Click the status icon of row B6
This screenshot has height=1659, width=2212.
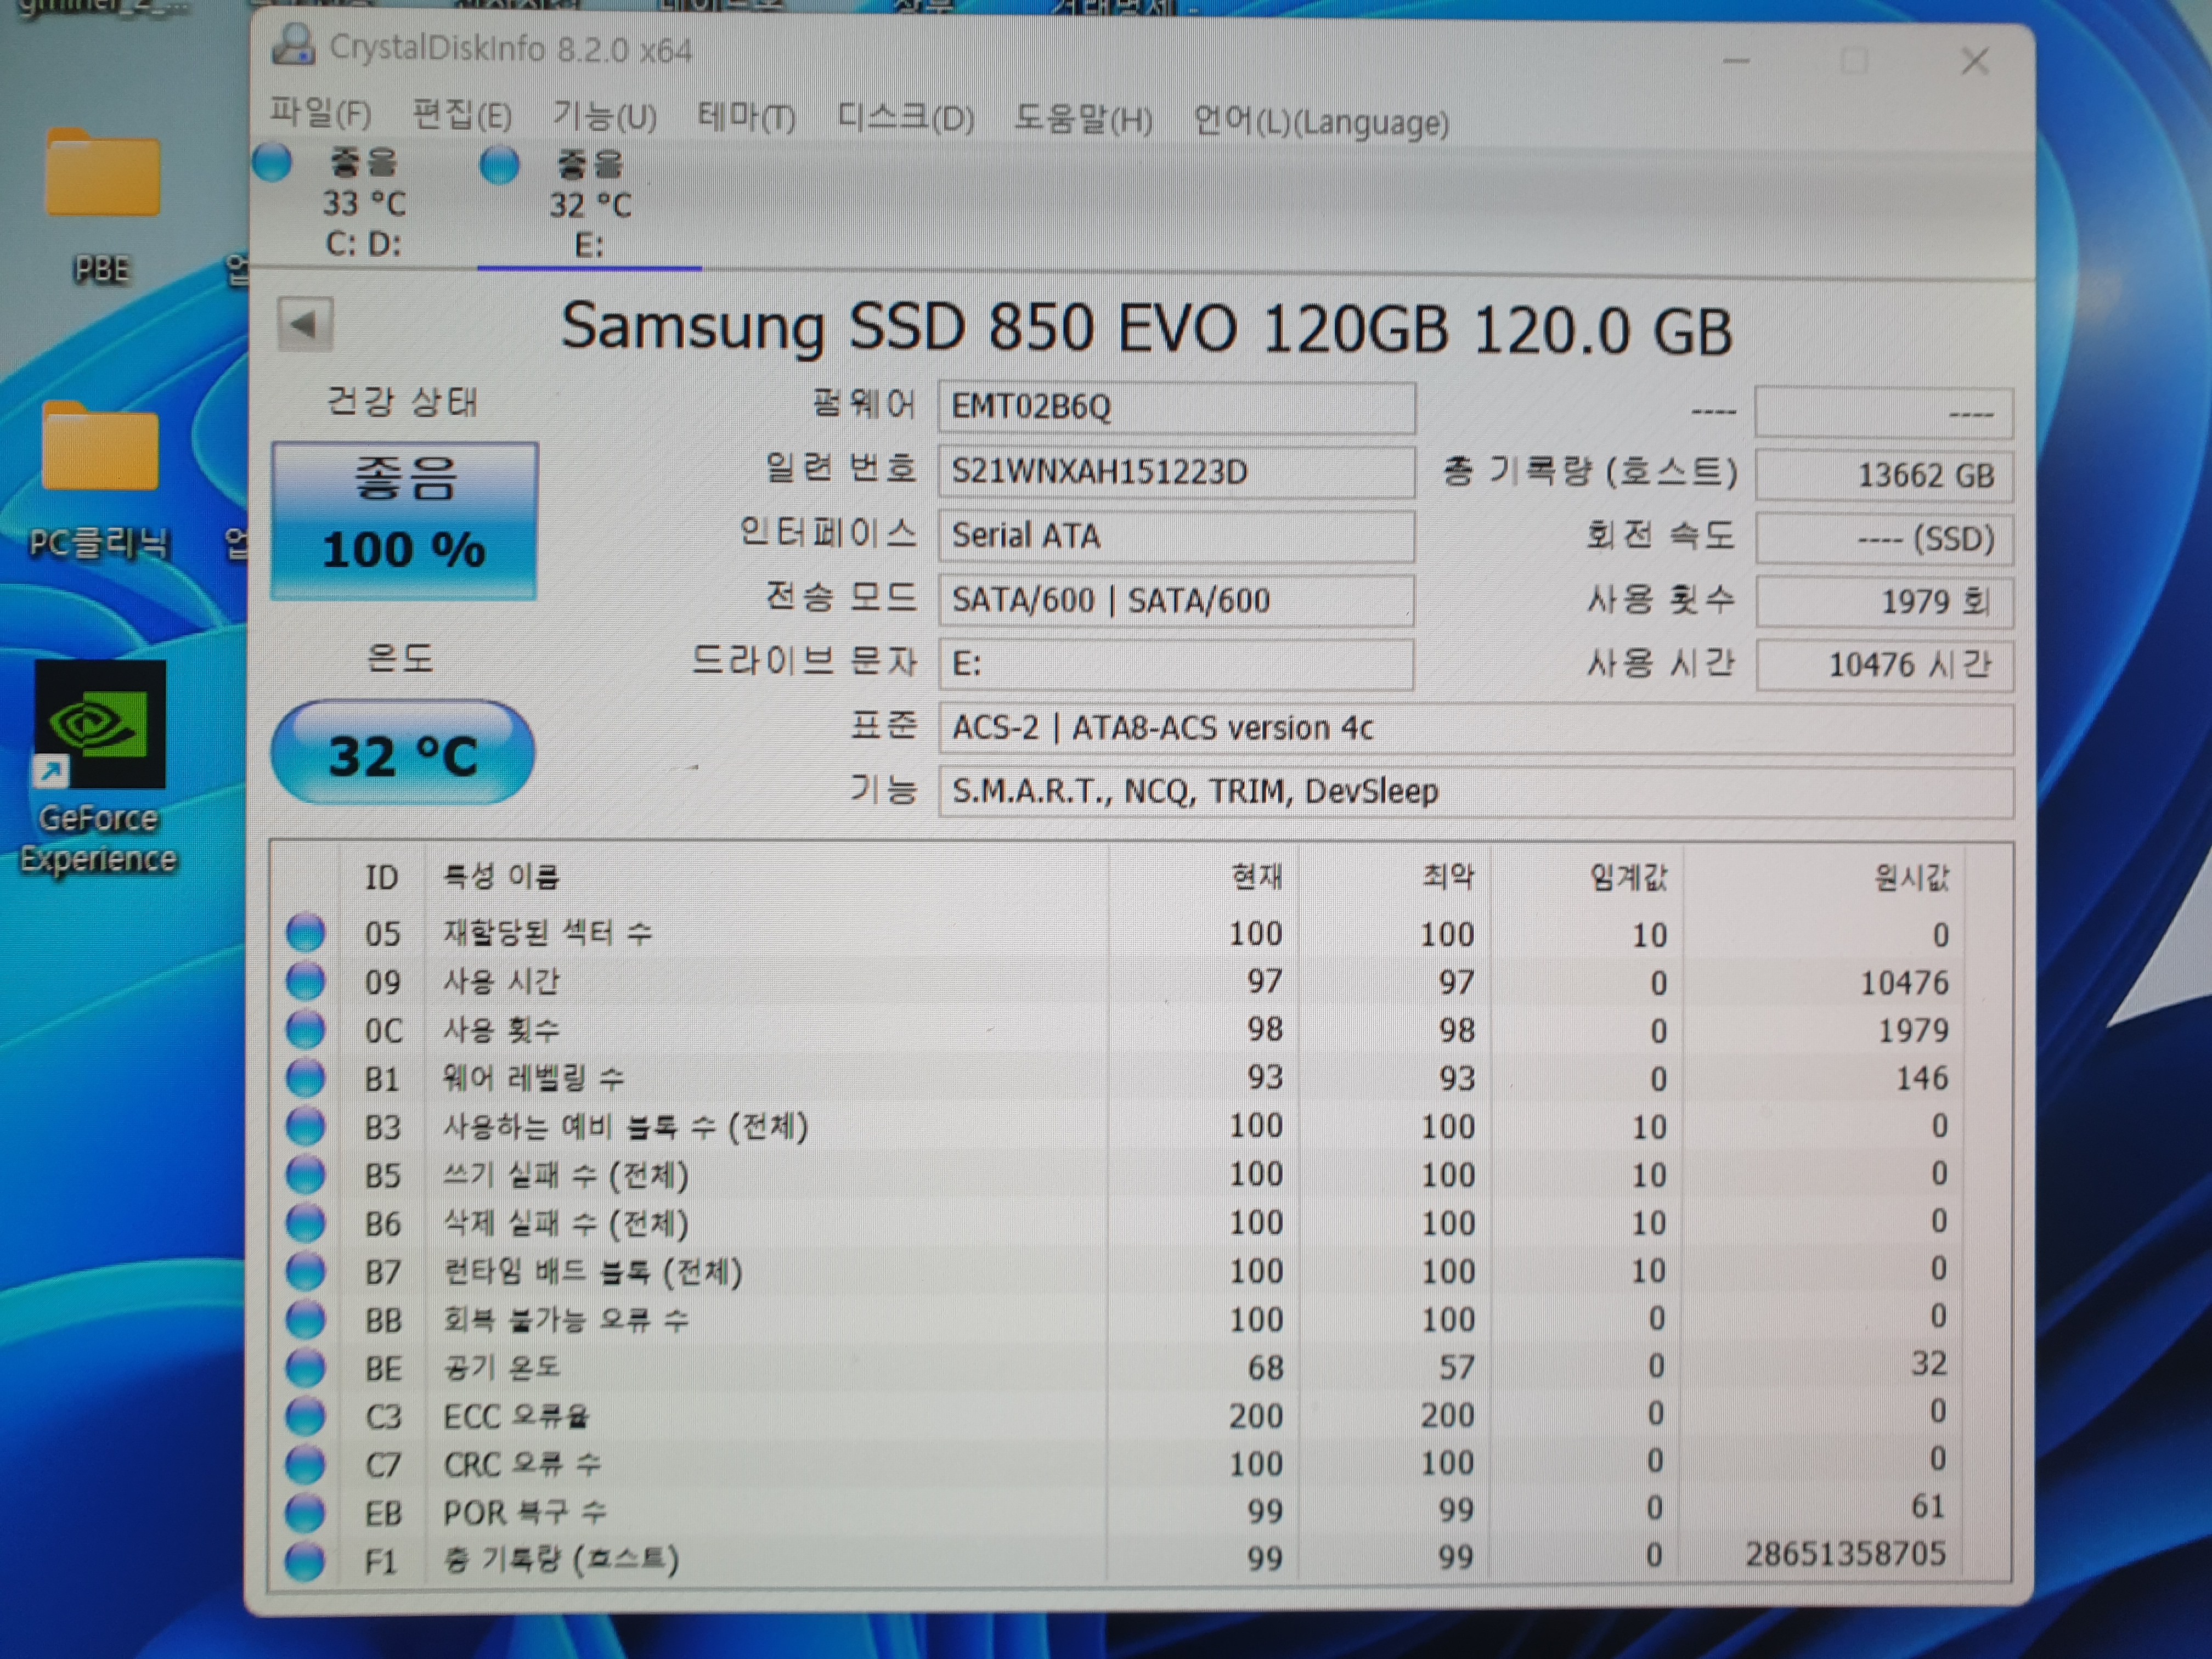(x=305, y=1222)
